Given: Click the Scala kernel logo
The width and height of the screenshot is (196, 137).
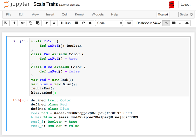Looking at the screenshot, I should point(172,5).
